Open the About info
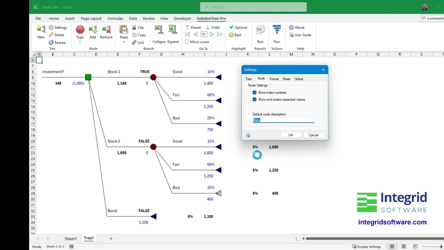The height and width of the screenshot is (250, 444). point(297,27)
